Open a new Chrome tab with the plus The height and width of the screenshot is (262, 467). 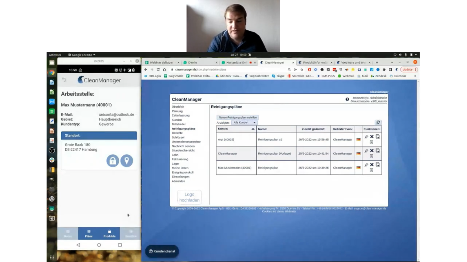tap(377, 63)
